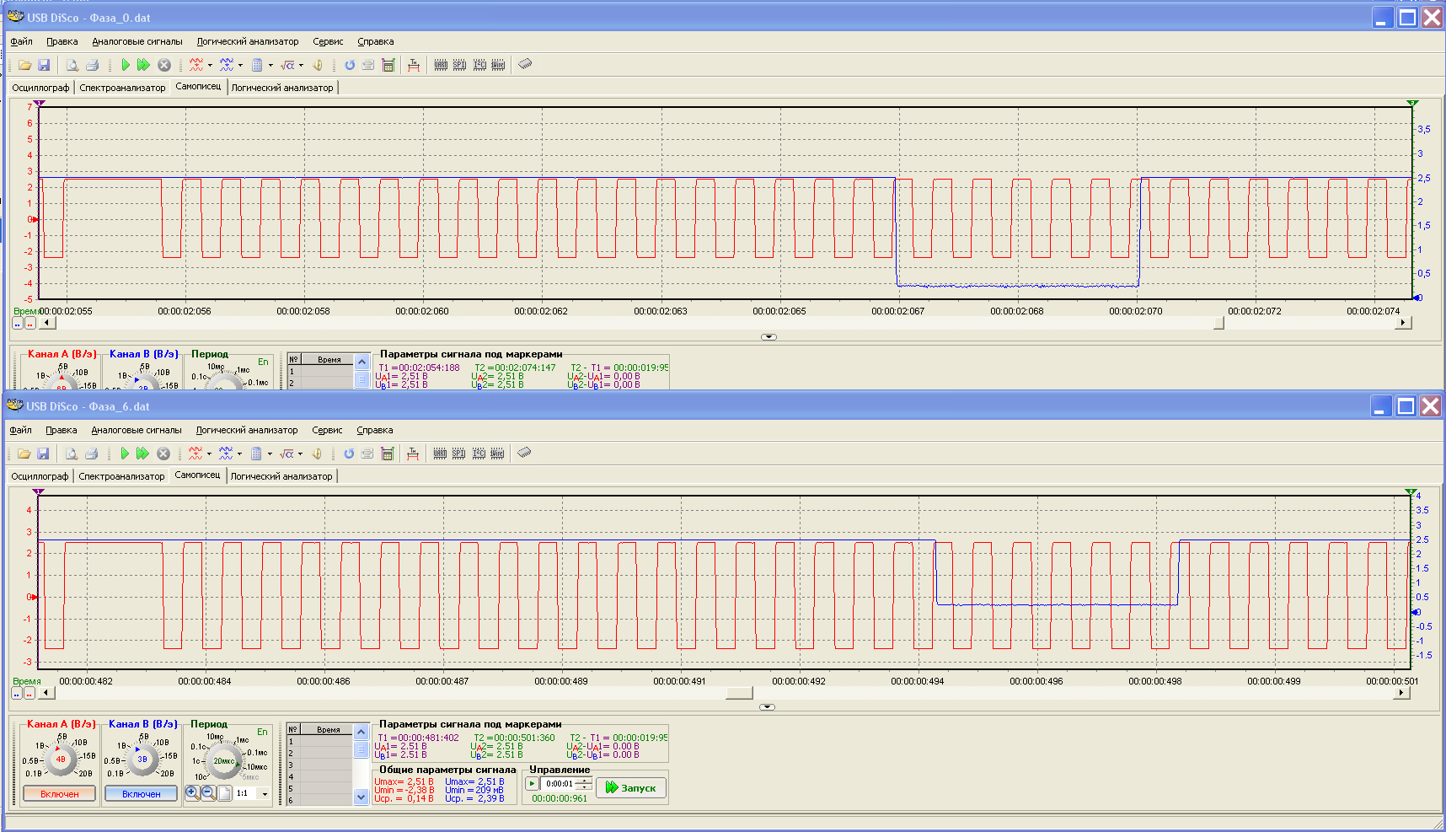Click zoom out magnifier in Фаза_6 panel
This screenshot has width=1446, height=832.
coord(208,792)
